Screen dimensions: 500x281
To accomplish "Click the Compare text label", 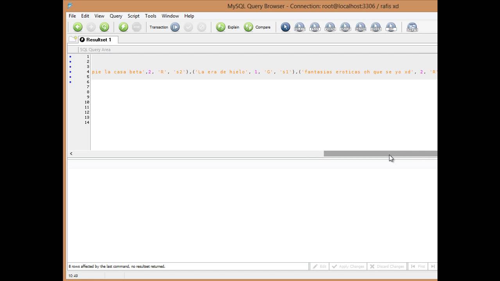I will coord(263,27).
